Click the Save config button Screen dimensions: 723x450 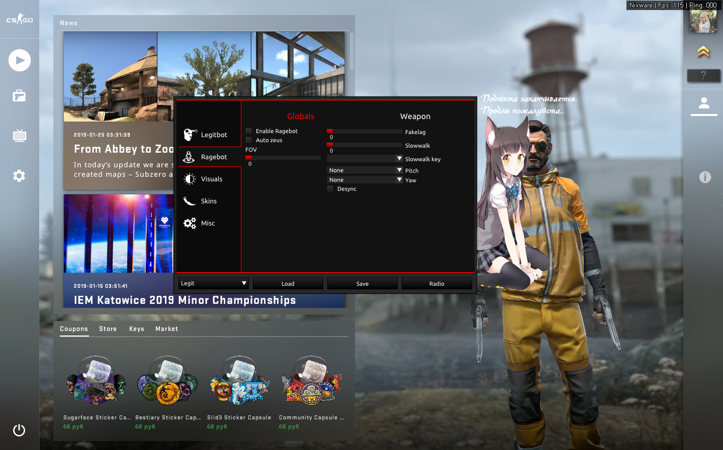coord(363,284)
